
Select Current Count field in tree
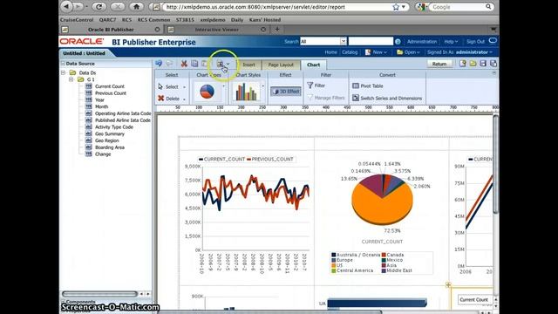[x=110, y=86]
